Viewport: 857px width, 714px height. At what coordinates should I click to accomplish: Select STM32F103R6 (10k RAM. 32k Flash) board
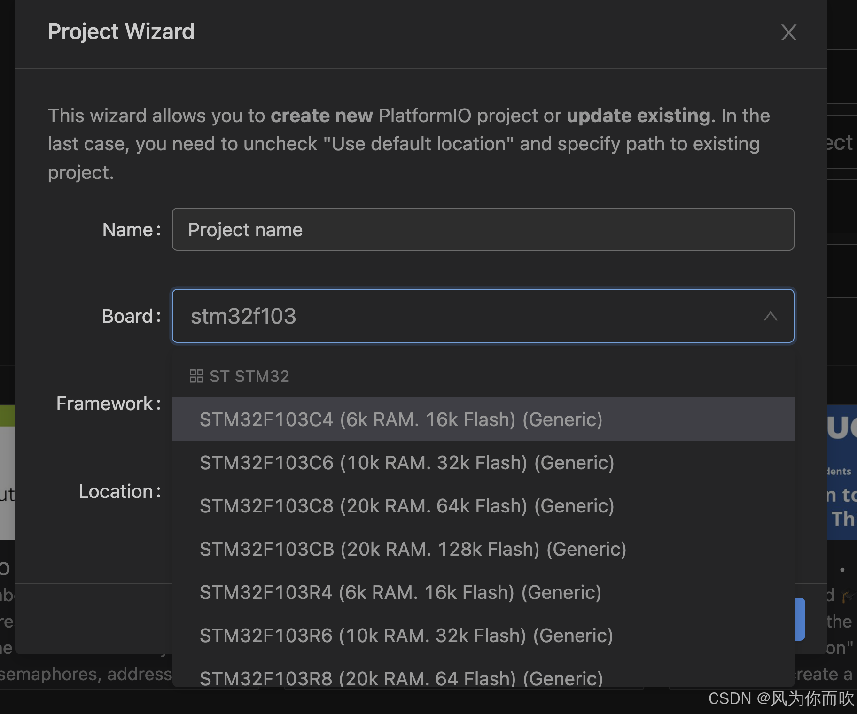(483, 635)
